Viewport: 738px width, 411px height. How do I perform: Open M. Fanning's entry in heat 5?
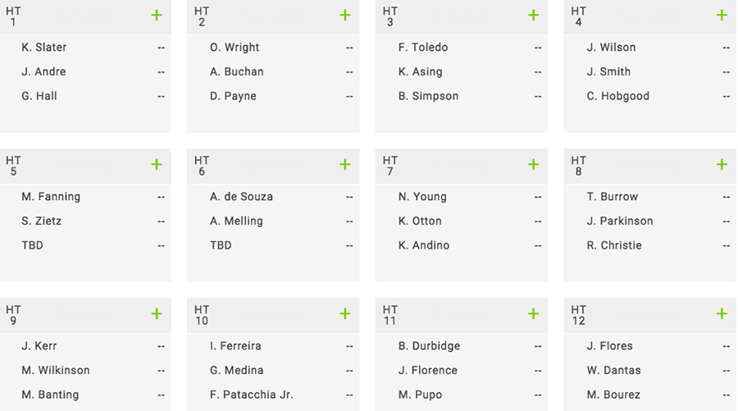[x=51, y=197]
